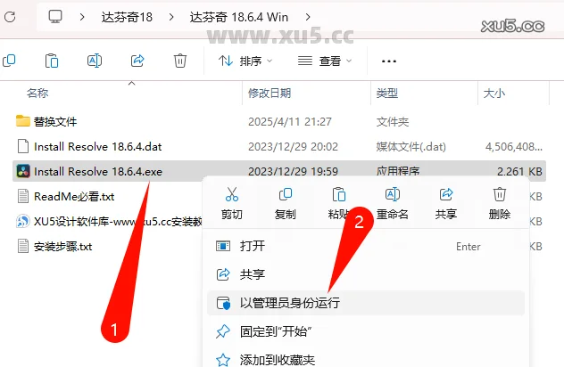
Task: Open the 排序 sort dropdown
Action: coord(245,61)
